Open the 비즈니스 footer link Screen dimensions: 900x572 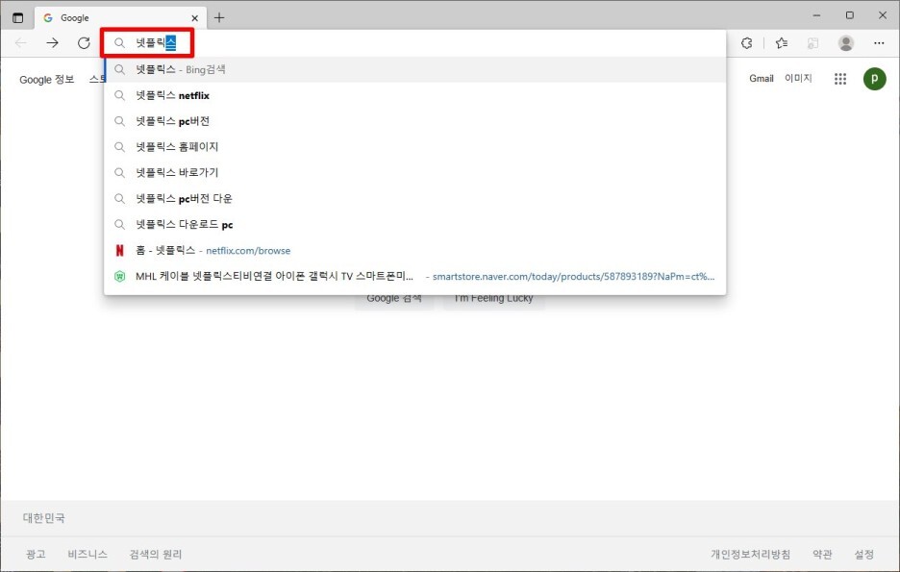click(x=87, y=554)
